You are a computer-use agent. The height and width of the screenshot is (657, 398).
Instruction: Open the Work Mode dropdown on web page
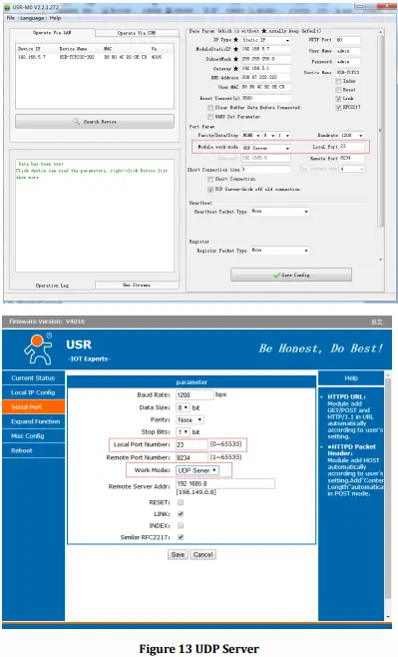pos(198,470)
